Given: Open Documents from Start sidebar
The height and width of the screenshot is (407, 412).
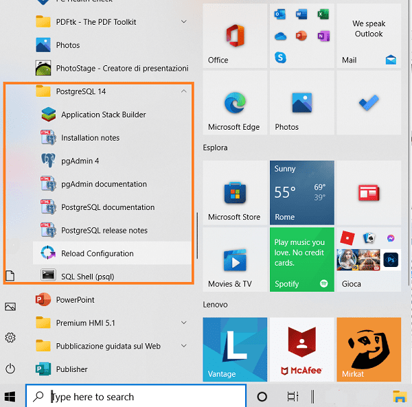Looking at the screenshot, I should 10,276.
